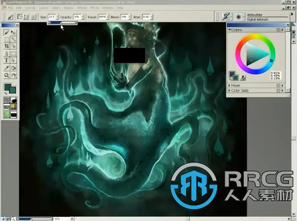Open the brush selector bar menu arrow
This screenshot has width=297, height=221.
pyautogui.click(x=292, y=14)
